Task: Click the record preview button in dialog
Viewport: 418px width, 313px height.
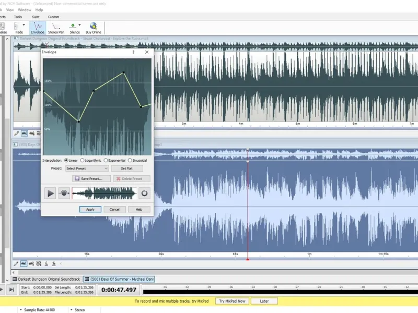Action: (x=64, y=193)
